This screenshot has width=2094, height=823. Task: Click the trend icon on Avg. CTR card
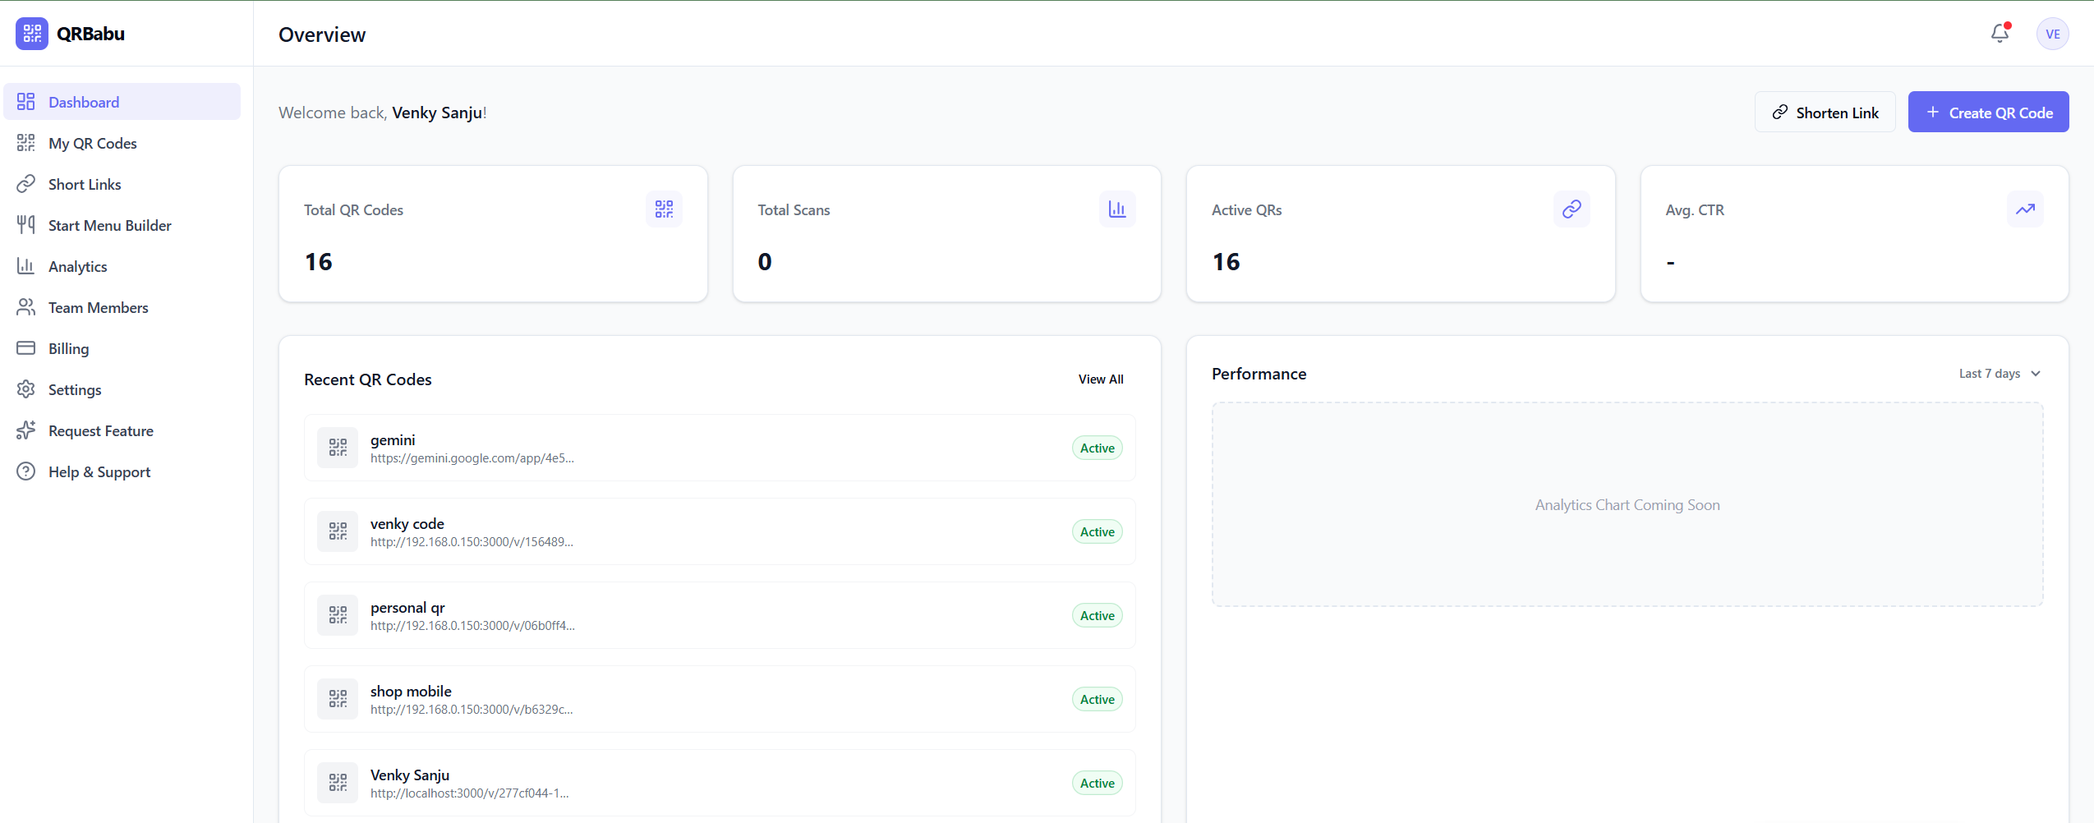(x=2024, y=209)
